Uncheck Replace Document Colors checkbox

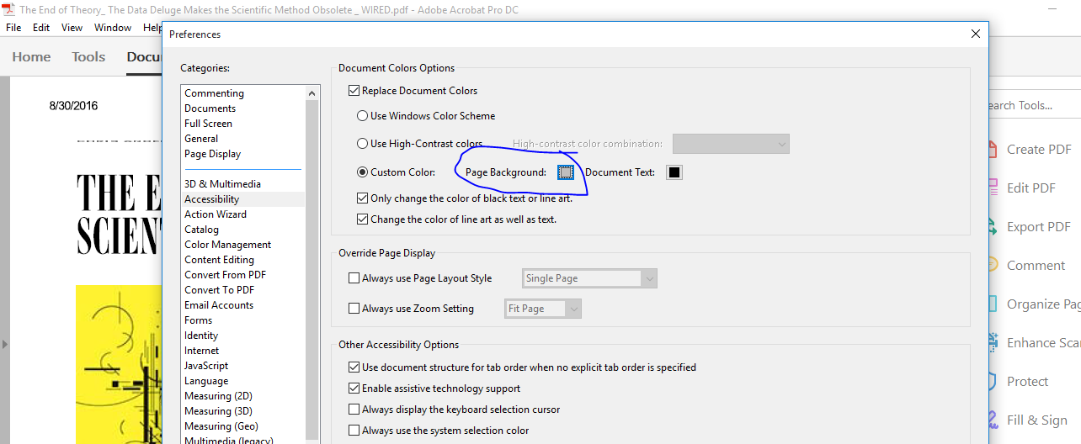coord(354,91)
